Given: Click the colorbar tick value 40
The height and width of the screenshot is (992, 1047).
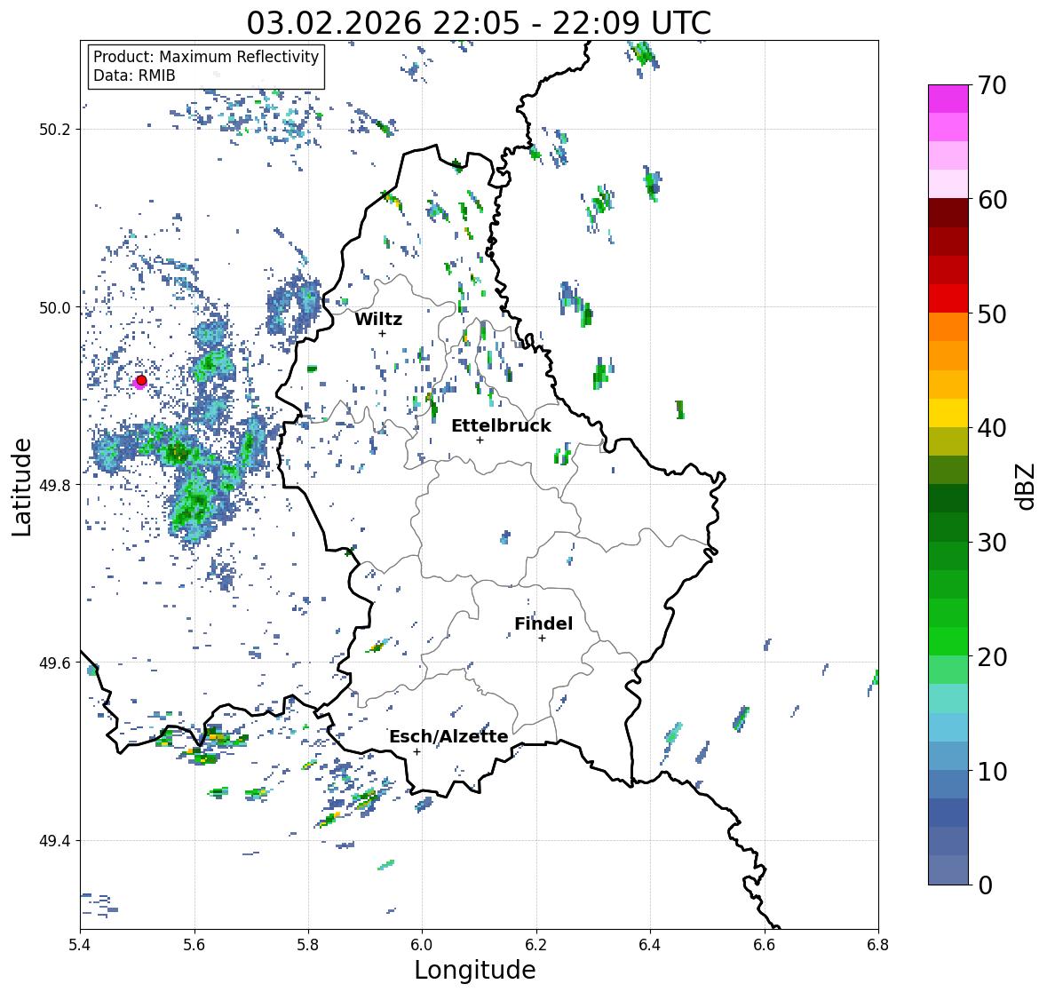Looking at the screenshot, I should click(x=991, y=428).
